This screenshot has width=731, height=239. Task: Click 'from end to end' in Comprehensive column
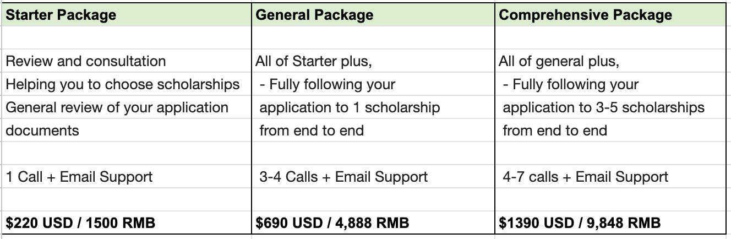click(x=555, y=131)
